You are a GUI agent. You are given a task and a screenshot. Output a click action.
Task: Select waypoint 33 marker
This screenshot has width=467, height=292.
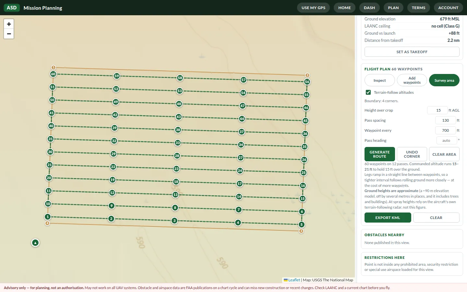pos(178,143)
